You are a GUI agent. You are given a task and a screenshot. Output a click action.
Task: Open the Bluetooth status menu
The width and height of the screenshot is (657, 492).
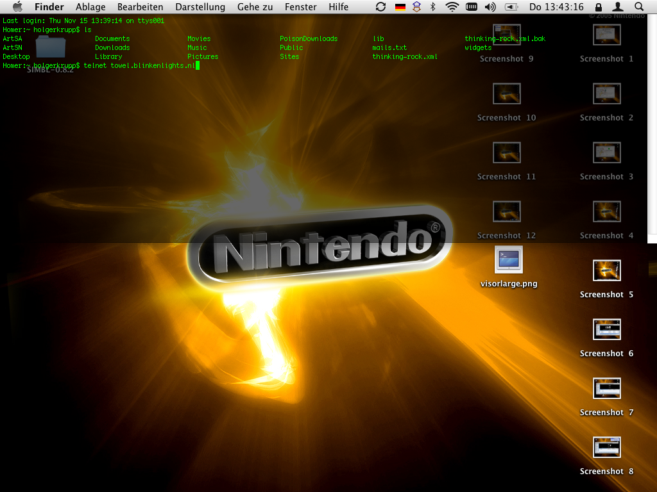tap(433, 6)
